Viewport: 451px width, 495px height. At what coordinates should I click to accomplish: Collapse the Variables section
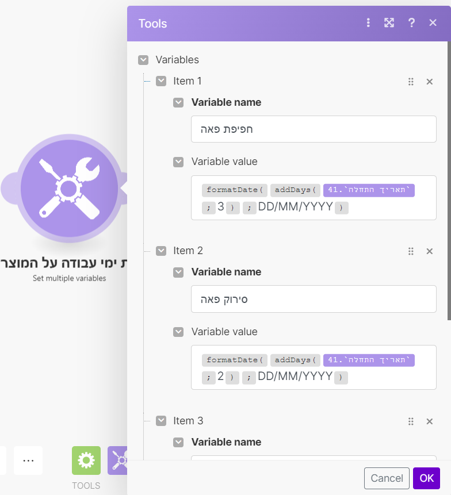[x=143, y=60]
